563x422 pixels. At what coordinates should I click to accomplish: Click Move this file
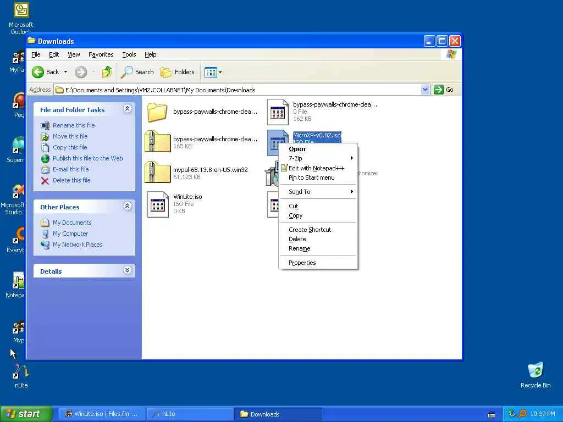click(x=70, y=136)
